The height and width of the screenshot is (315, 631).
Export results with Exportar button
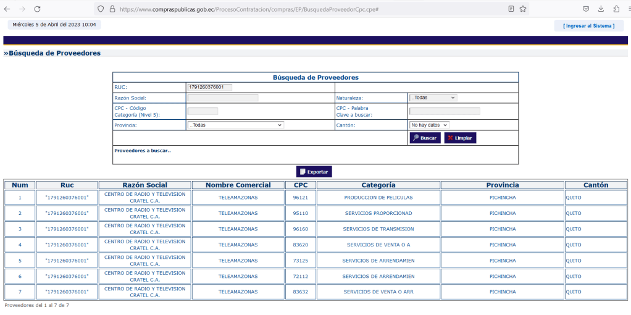coord(314,172)
